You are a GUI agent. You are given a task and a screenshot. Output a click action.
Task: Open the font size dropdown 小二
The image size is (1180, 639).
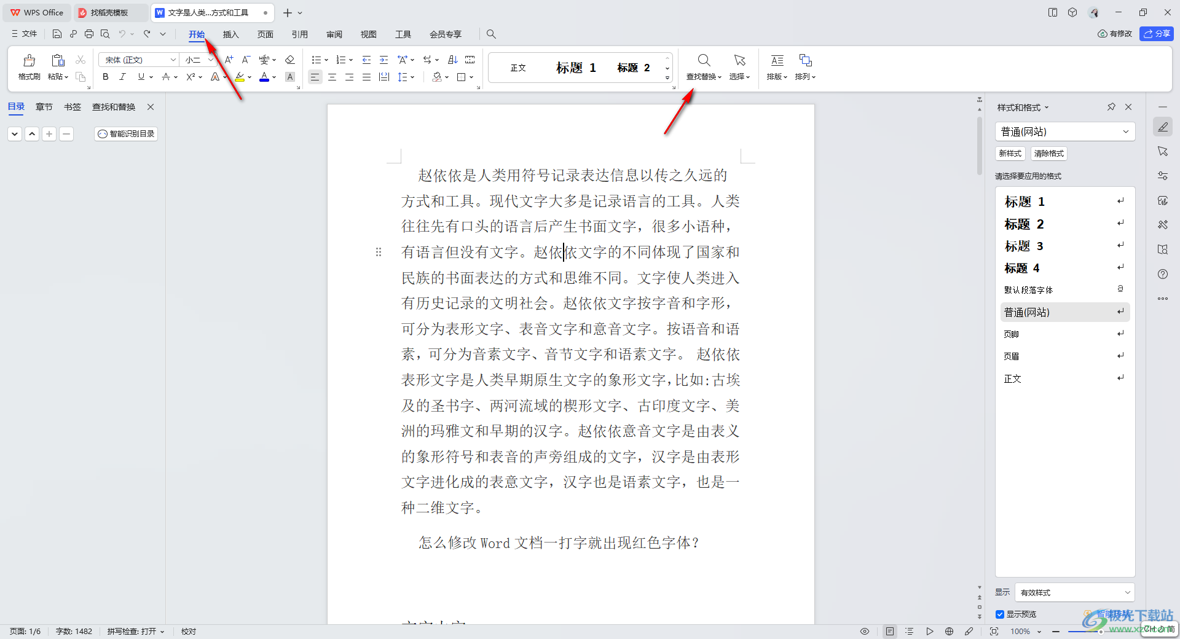coord(211,60)
